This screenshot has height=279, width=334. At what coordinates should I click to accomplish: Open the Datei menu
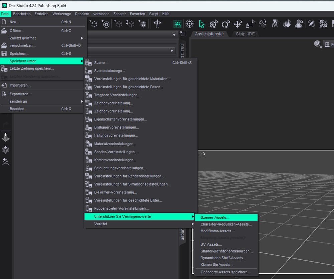click(5, 14)
